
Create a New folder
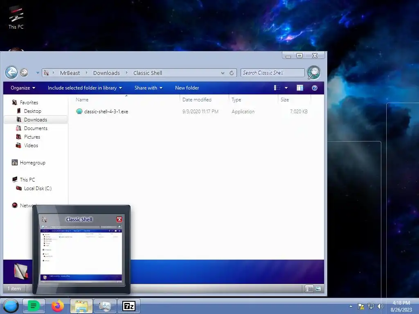click(187, 88)
